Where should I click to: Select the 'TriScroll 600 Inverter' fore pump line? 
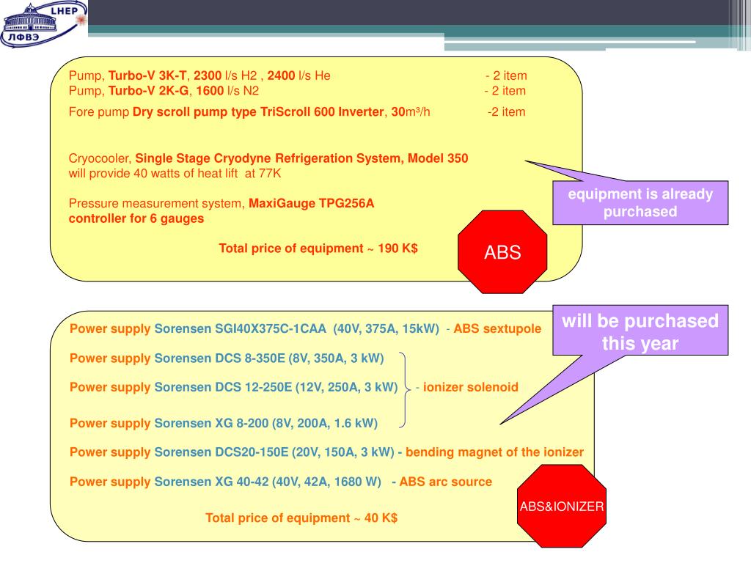(249, 112)
